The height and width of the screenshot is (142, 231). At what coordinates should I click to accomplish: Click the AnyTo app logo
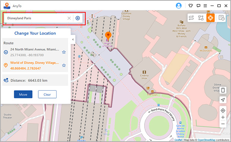[7, 6]
